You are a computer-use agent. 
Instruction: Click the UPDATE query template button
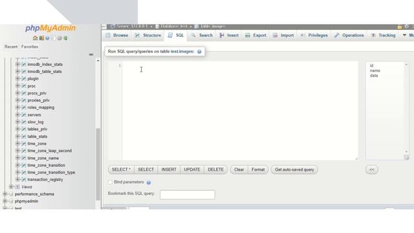[192, 170]
